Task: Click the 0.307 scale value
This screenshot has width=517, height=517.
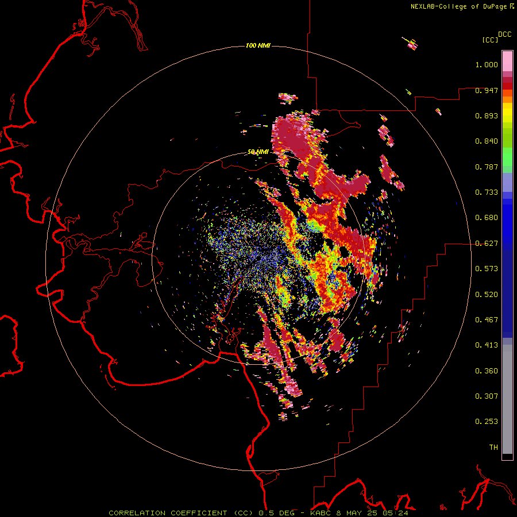Action: pos(487,396)
